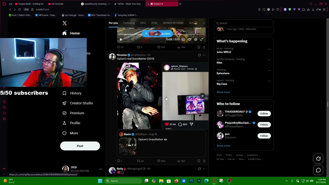Go back using the browser back arrow
329x185 pixels.
(10, 10)
